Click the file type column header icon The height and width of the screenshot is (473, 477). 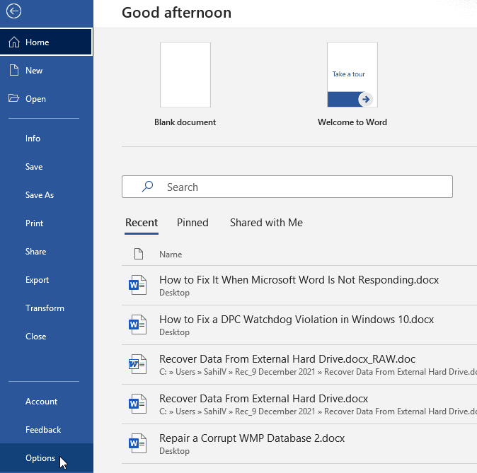pos(139,254)
